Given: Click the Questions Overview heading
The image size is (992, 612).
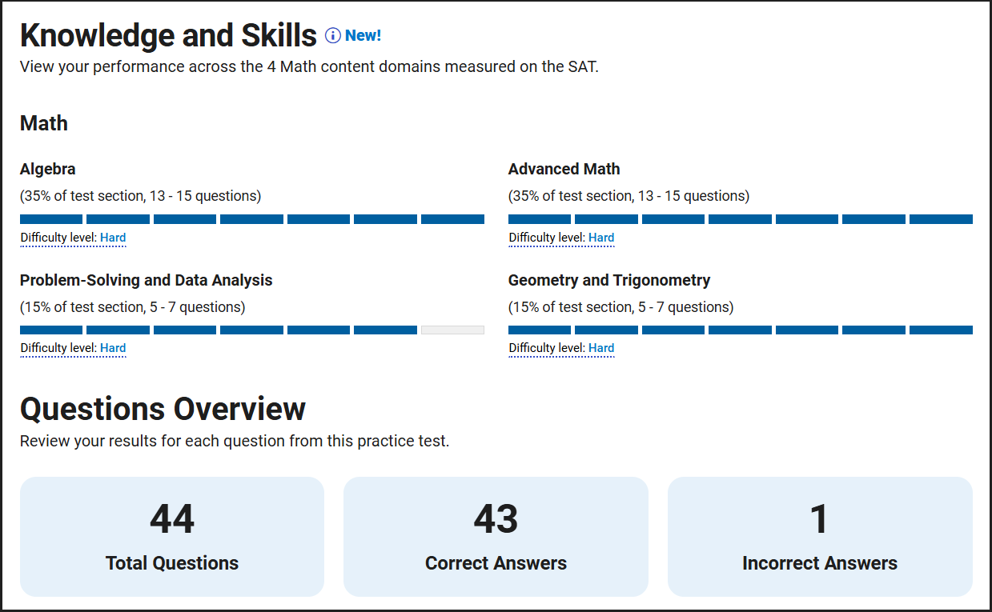Looking at the screenshot, I should 163,409.
